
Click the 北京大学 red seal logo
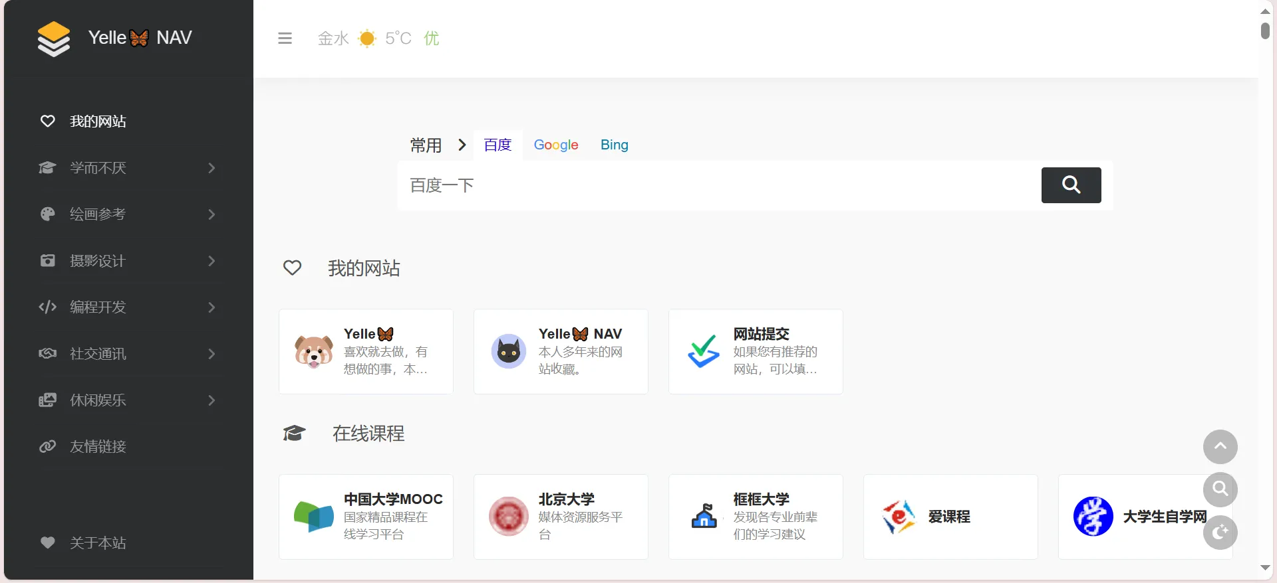click(509, 517)
